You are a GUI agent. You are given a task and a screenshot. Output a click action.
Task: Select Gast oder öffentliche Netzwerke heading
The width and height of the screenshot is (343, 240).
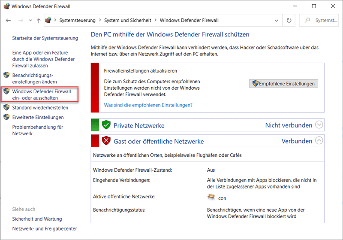click(159, 141)
